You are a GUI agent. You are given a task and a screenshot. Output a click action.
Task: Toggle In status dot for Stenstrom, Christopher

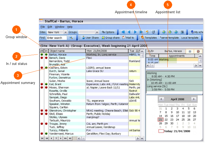(x=46, y=110)
